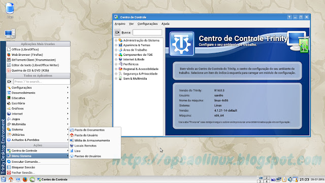
Task: Open Pasta do Usuário
Action: tap(95, 135)
